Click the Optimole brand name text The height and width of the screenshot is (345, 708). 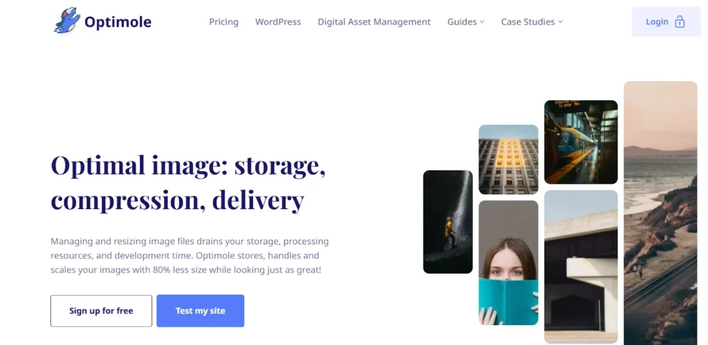pyautogui.click(x=118, y=21)
